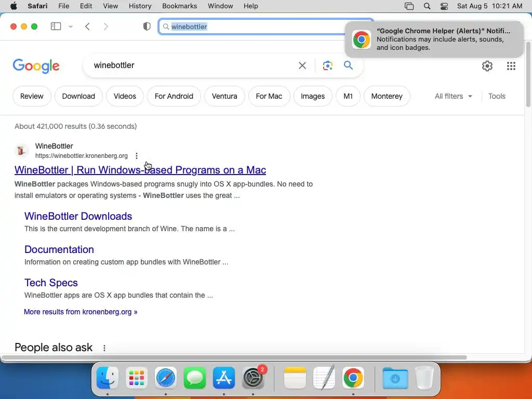Screen dimensions: 532x399
Task: Select the M1 filter chip
Action: click(348, 96)
